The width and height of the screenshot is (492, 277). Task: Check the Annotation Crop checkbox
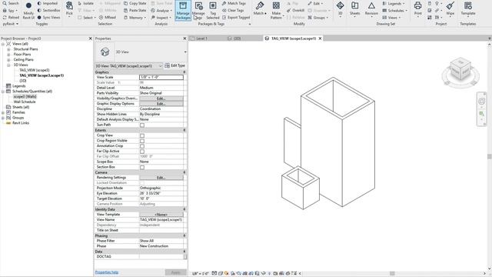(142, 146)
